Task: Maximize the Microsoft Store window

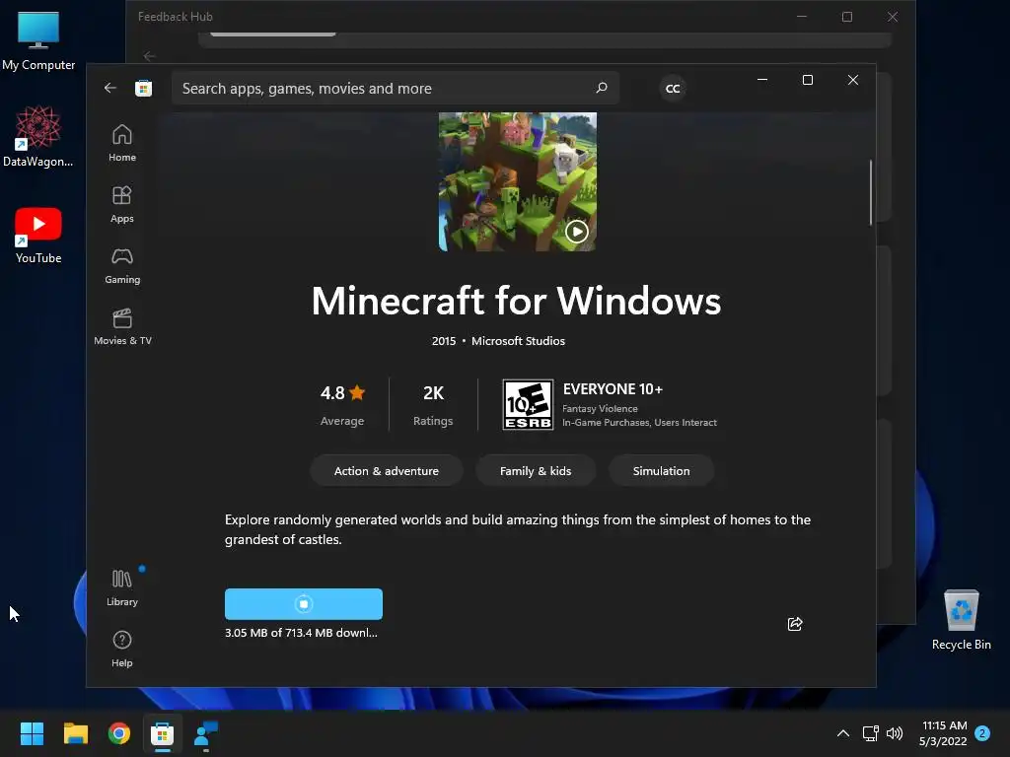Action: pos(807,80)
